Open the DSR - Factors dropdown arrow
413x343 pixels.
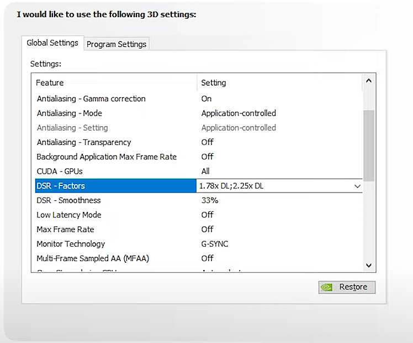pyautogui.click(x=357, y=186)
